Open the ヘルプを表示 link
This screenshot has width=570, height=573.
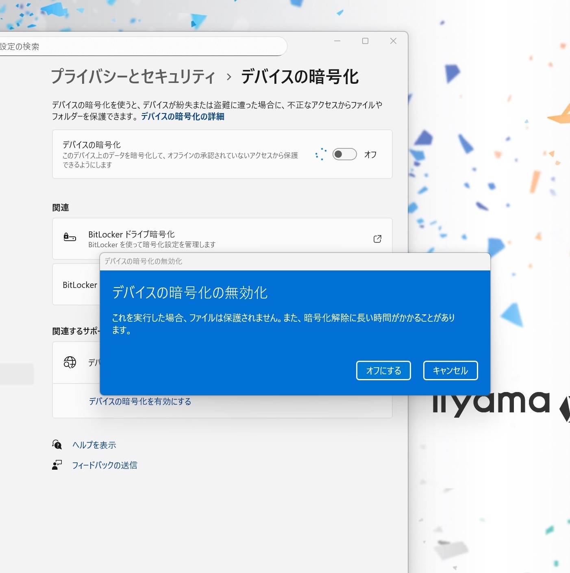coord(94,445)
